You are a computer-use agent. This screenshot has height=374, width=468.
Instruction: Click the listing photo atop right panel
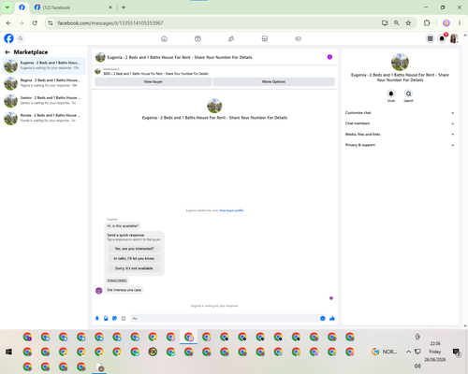[400, 62]
